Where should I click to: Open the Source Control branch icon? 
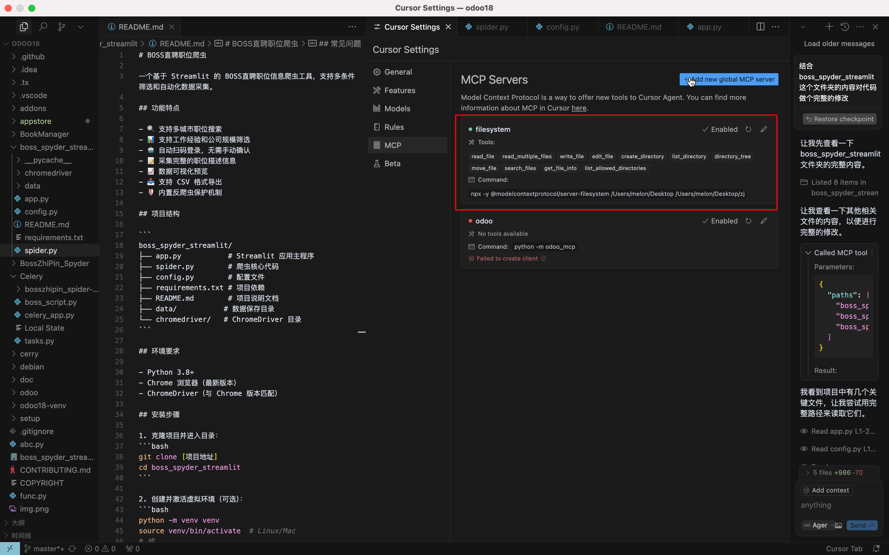click(x=62, y=27)
